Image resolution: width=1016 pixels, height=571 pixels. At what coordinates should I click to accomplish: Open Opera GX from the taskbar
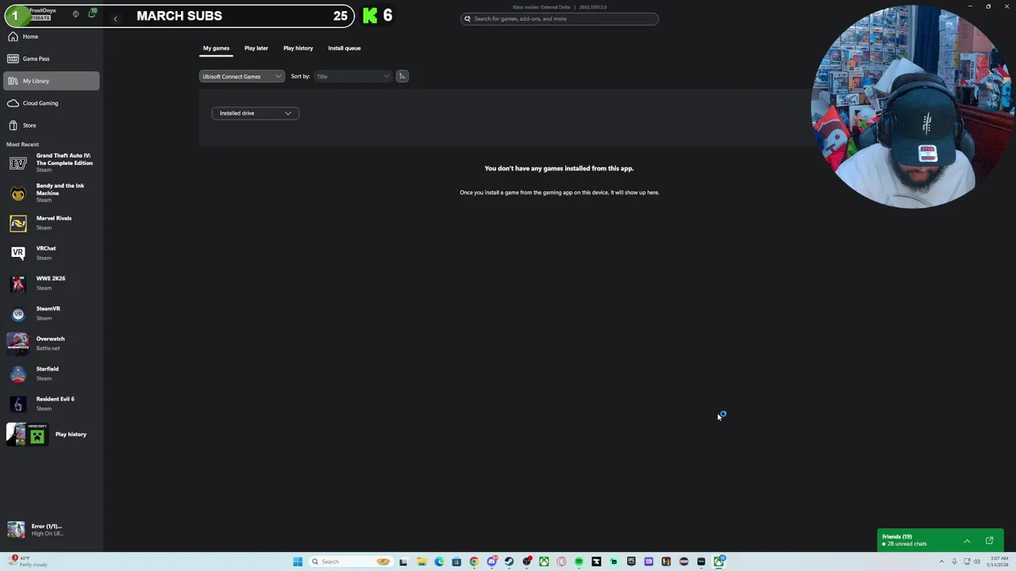coord(561,561)
